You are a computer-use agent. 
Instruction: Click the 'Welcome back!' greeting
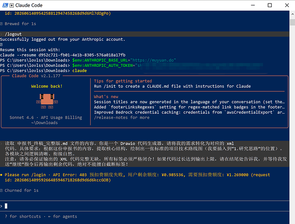click(46, 86)
